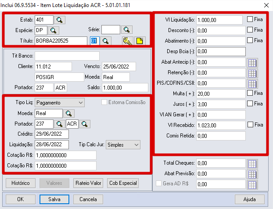Click the Estab field showing 401

click(44, 20)
